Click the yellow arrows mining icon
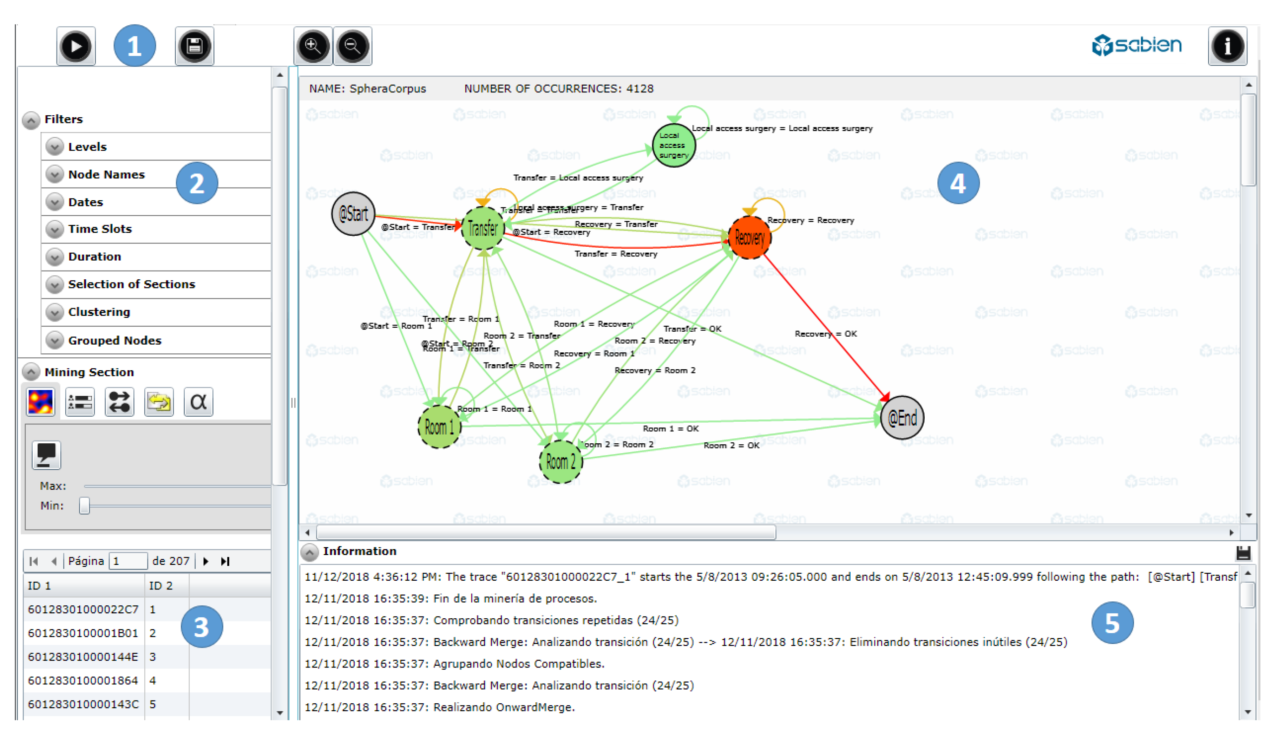Screen dimensions: 1272x736 click(x=159, y=402)
